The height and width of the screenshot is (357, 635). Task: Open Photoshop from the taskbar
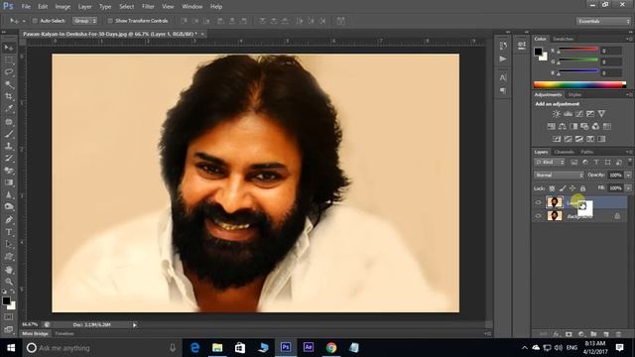tap(286, 347)
